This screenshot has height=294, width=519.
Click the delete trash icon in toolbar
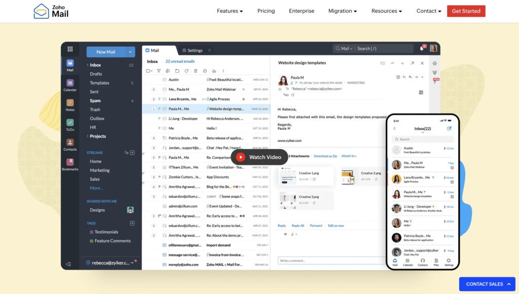click(196, 71)
